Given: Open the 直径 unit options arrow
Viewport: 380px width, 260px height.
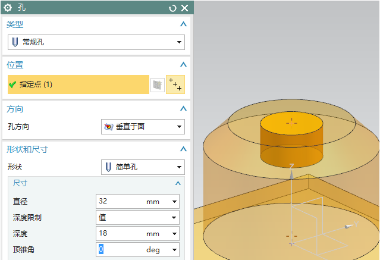Looking at the screenshot, I should pos(174,202).
